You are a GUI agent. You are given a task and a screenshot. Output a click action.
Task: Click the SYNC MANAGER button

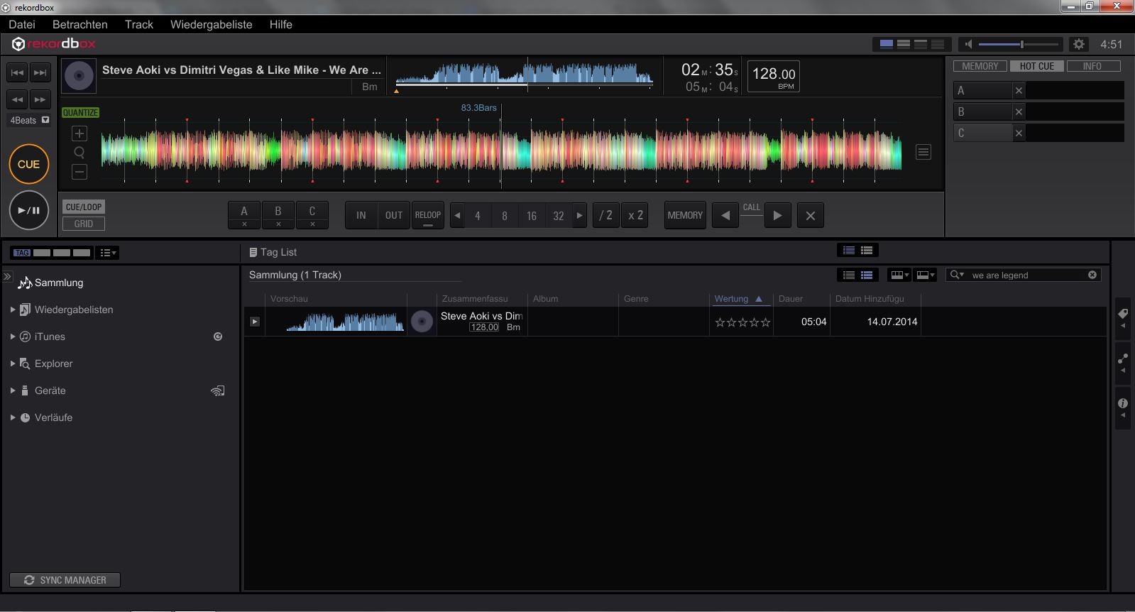click(65, 580)
